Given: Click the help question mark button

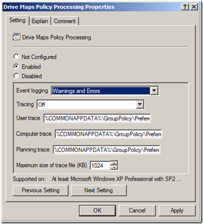Looking at the screenshot, I should coord(185,7).
